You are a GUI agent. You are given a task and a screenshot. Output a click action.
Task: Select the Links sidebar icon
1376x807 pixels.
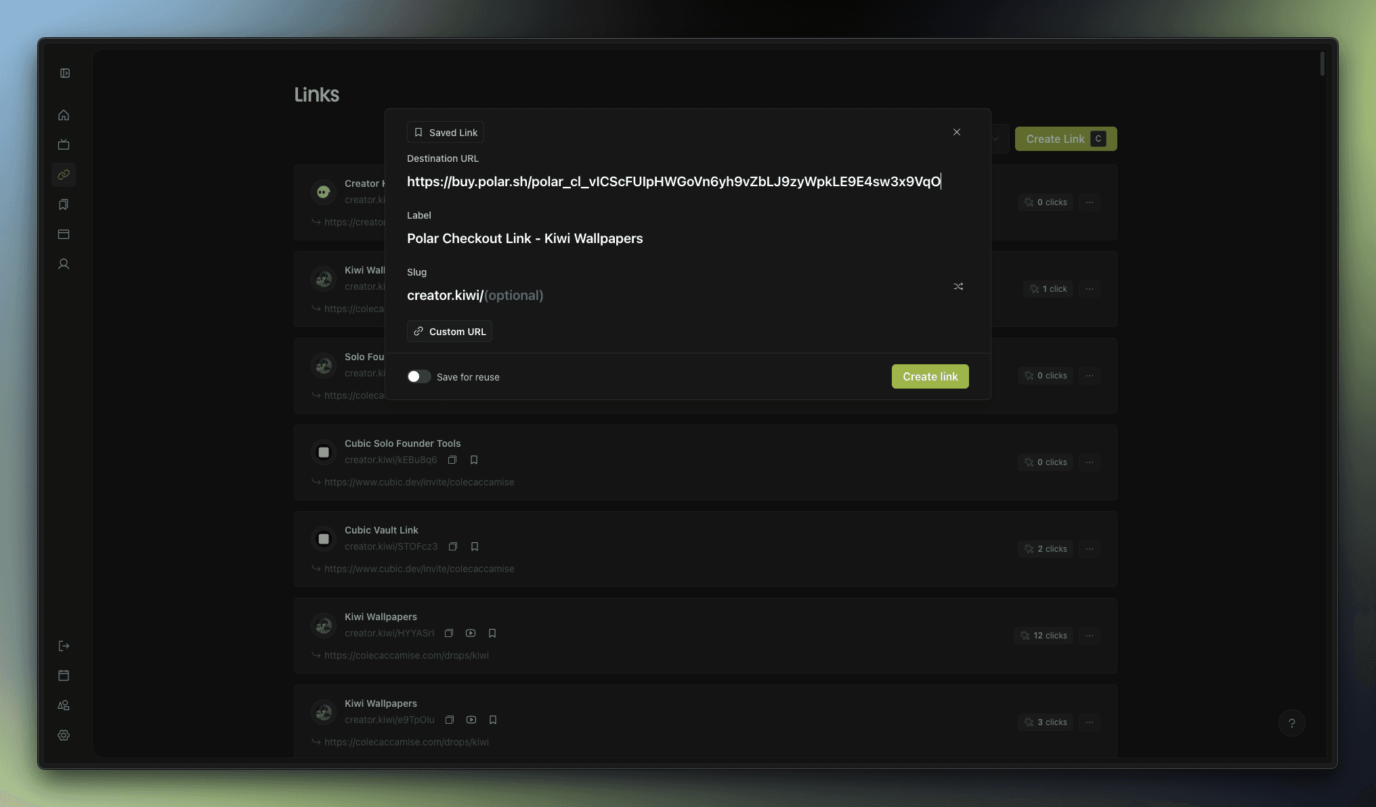click(x=64, y=175)
